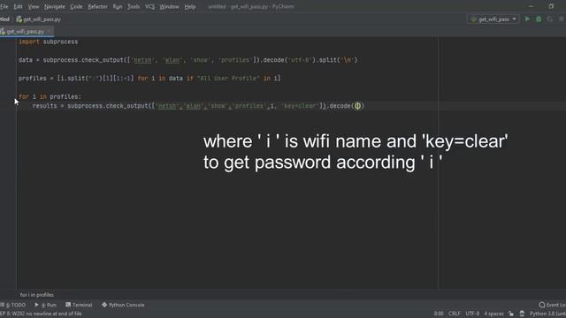This screenshot has height=318, width=566.
Task: Open the TODO tool window
Action: click(13, 305)
